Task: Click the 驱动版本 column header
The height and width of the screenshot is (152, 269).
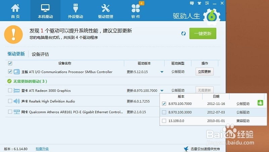Action: (x=144, y=63)
